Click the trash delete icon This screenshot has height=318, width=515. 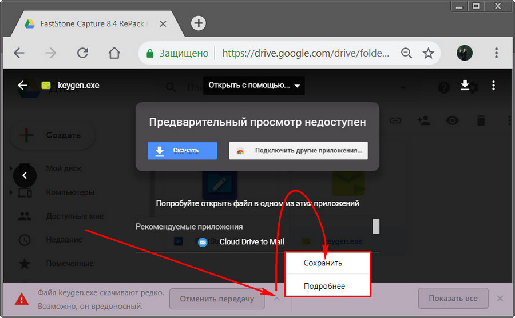(481, 120)
